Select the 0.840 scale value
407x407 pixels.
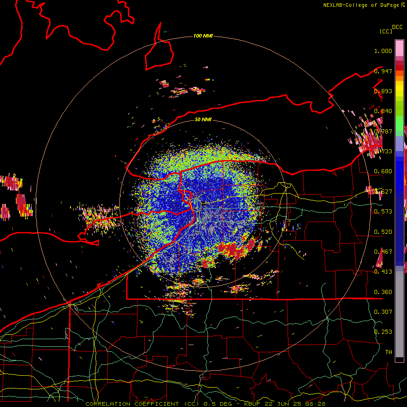coord(383,111)
